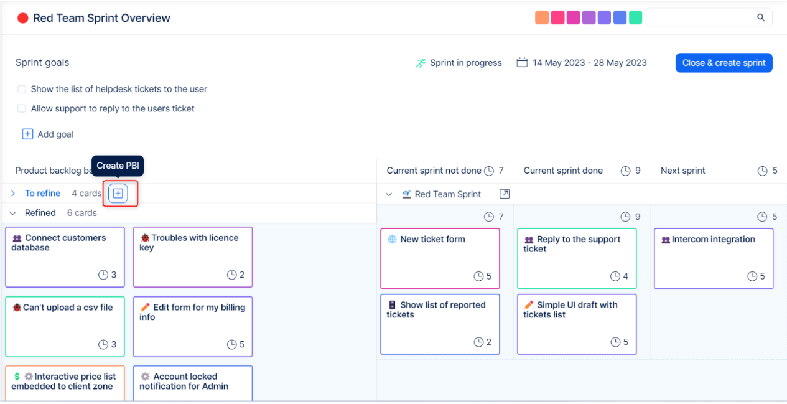Image resolution: width=787 pixels, height=404 pixels.
Task: Click the Add goal plus icon
Action: click(27, 134)
